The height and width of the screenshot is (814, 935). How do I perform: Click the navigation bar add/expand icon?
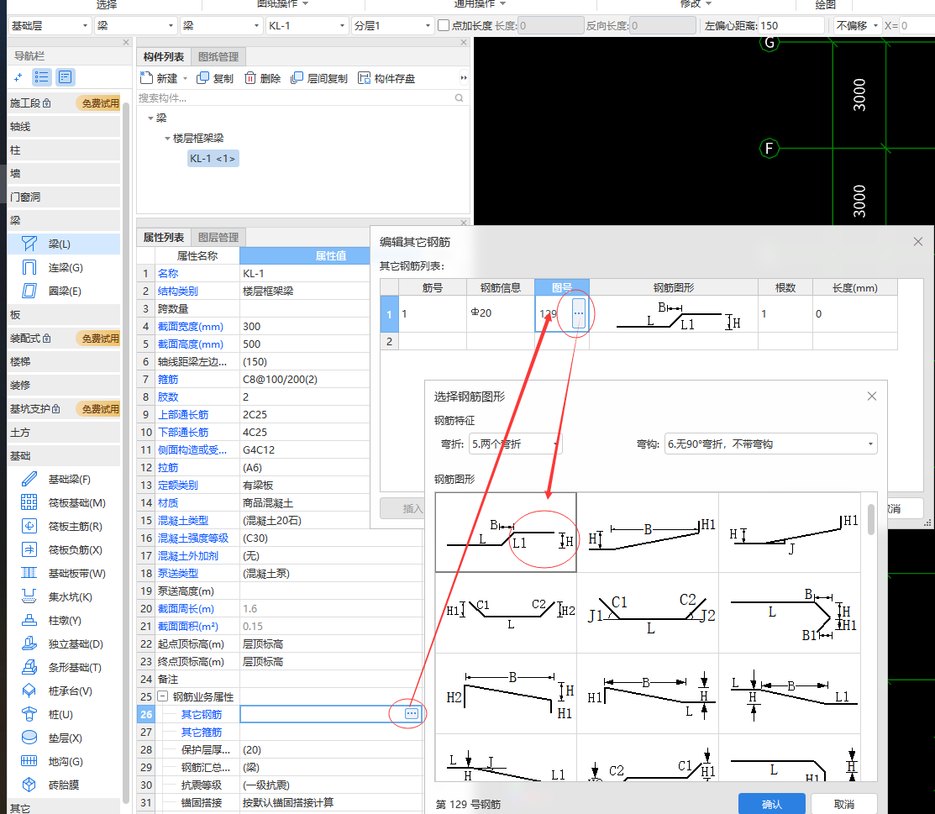[x=18, y=77]
